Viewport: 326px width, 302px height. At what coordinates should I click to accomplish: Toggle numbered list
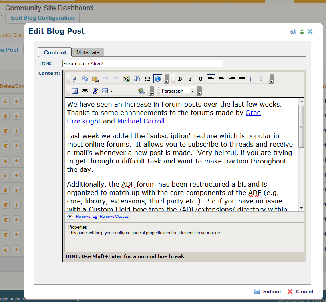pos(252,79)
